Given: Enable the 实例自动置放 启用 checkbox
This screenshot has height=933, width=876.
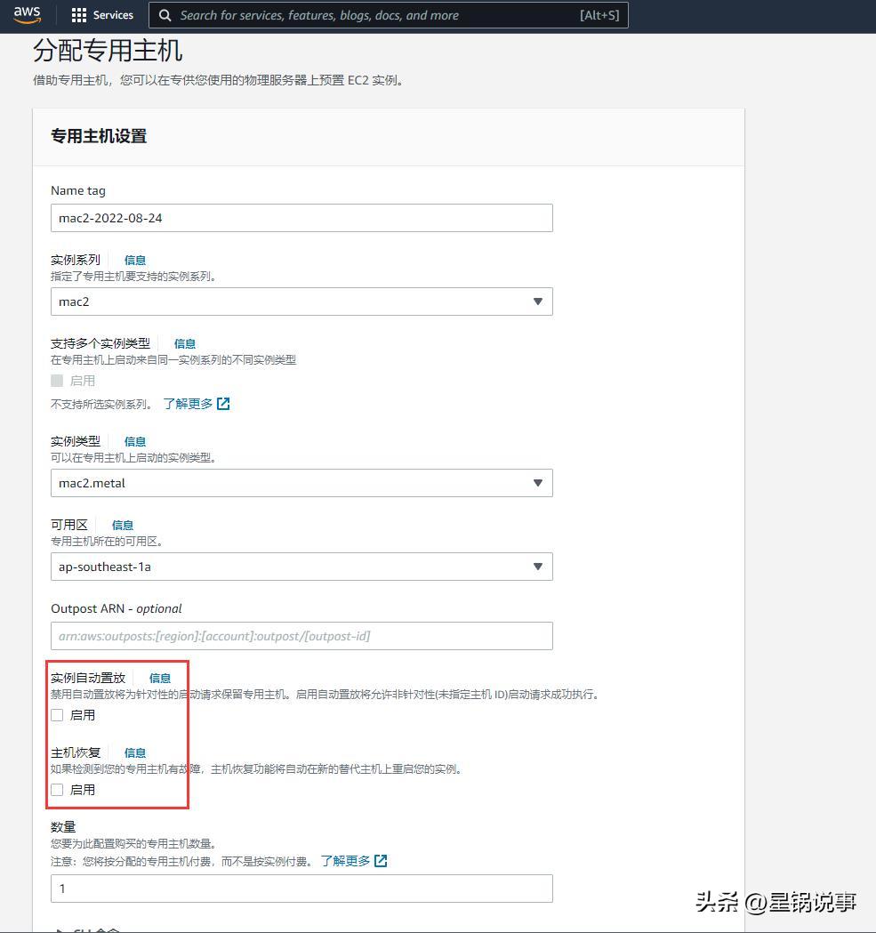Looking at the screenshot, I should 56,714.
